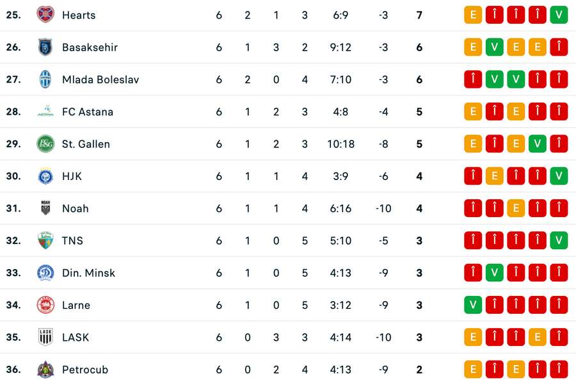The width and height of the screenshot is (576, 385).
Task: Select the LASK striped club logo
Action: [45, 338]
